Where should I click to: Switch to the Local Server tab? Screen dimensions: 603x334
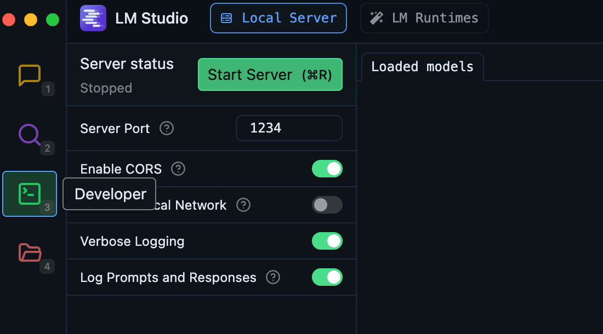278,18
